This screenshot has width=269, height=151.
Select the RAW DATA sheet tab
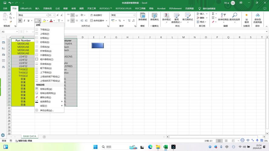point(30,136)
